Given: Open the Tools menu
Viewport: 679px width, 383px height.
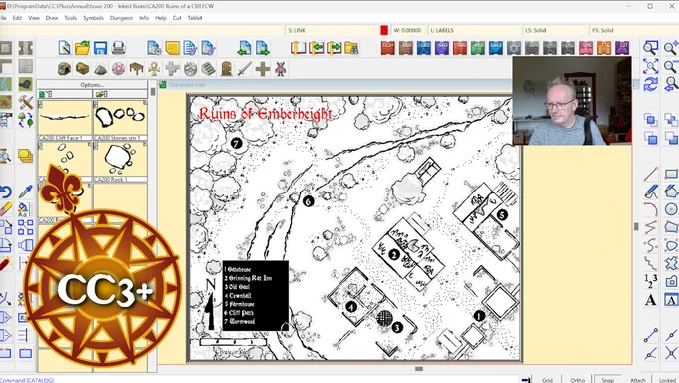Looking at the screenshot, I should [x=70, y=18].
